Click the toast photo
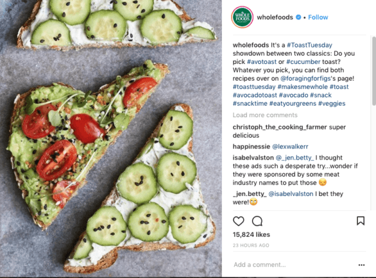The width and height of the screenshot is (376, 278). pyautogui.click(x=111, y=138)
